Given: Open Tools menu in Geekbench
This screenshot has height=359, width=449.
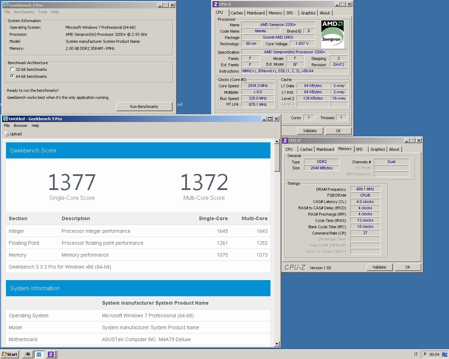Looking at the screenshot, I should [43, 12].
